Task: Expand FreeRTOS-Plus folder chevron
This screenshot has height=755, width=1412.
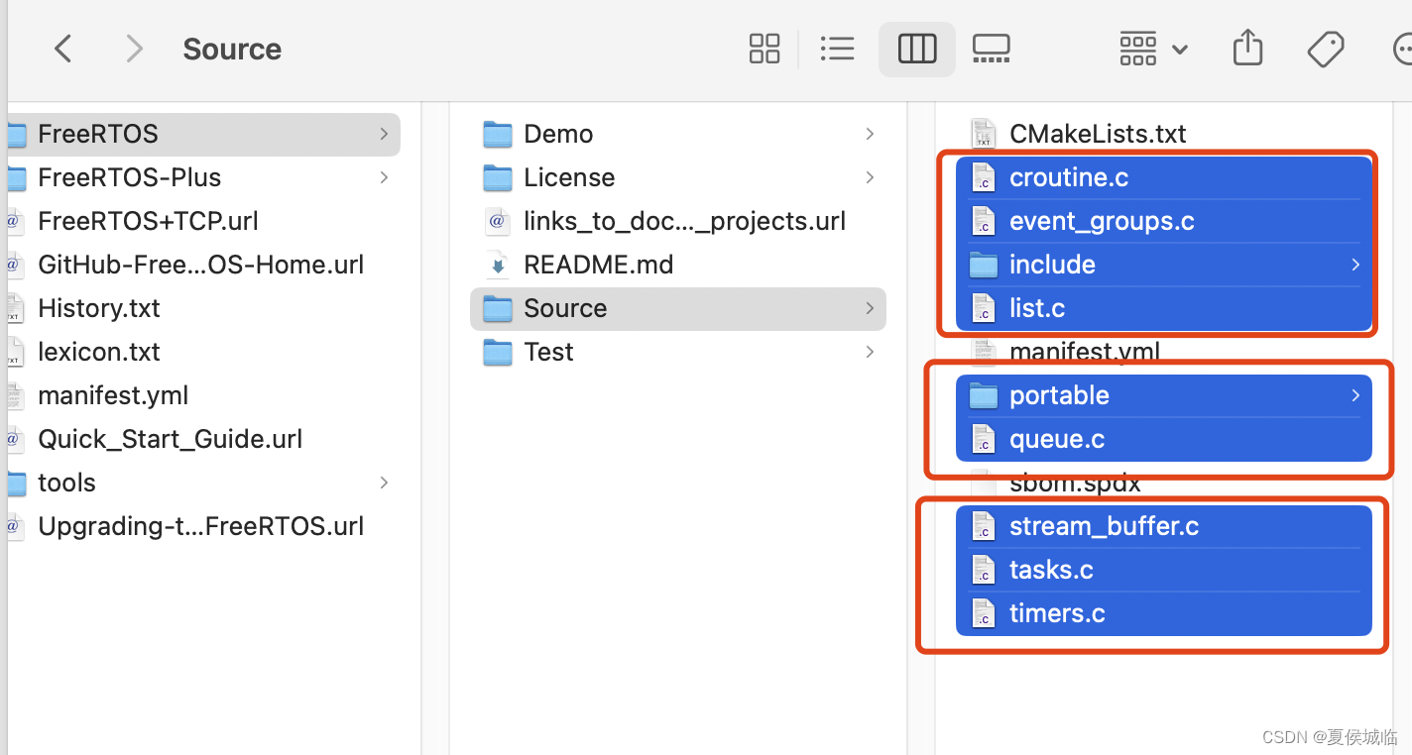Action: click(384, 177)
